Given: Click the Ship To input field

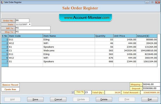Looking at the screenshot, I should coord(33,32).
